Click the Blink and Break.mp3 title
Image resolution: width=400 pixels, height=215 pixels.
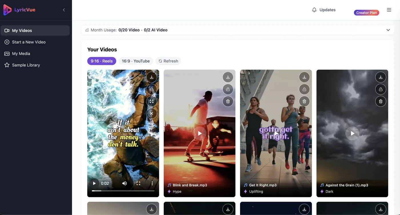coord(190,185)
